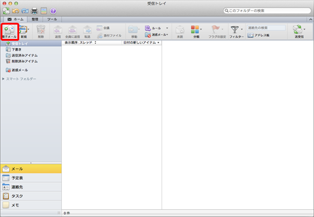Screen dimensions: 314x217
Task: Click the blue Redo arrow
Action: [x=25, y=11]
